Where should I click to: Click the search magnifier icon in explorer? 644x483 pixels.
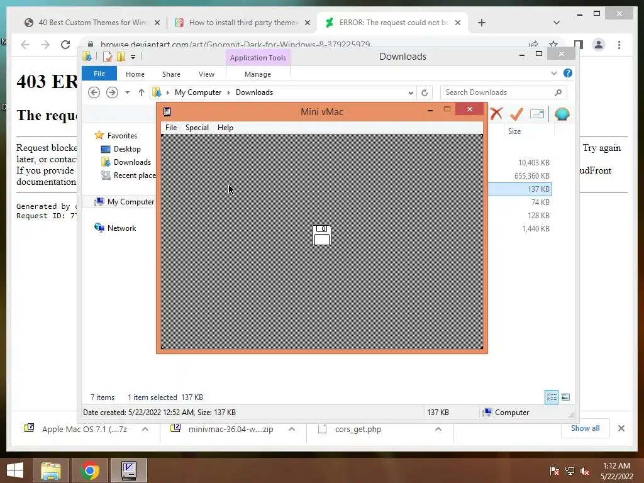[558, 92]
